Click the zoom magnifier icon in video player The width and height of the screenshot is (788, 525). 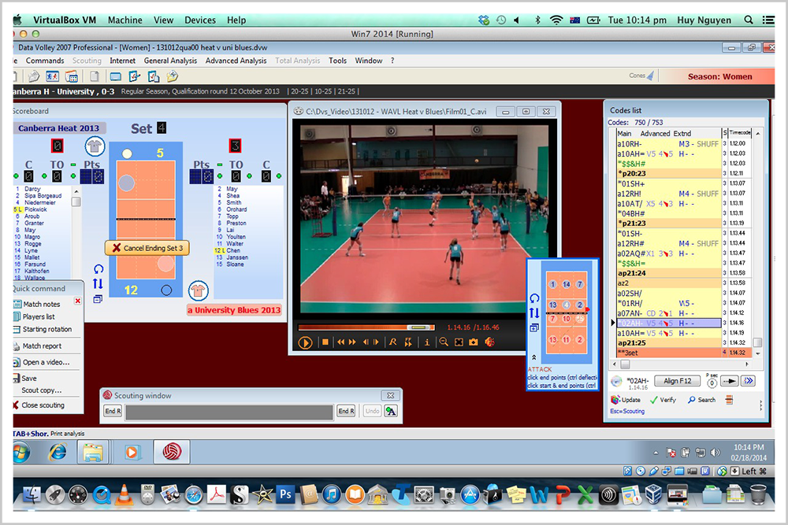[444, 342]
